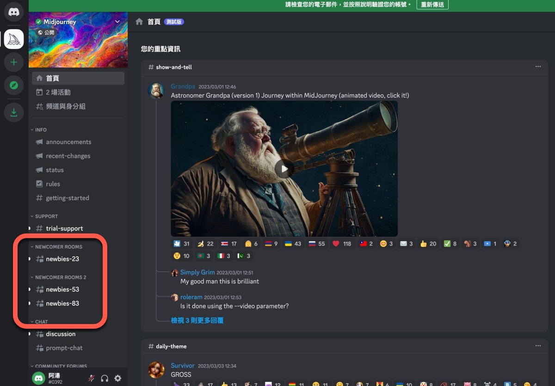Click the Simply Grim username
Viewport: 555px width, 386px height.
click(197, 272)
